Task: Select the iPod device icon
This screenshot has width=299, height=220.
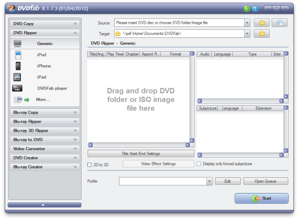Action: (x=18, y=55)
